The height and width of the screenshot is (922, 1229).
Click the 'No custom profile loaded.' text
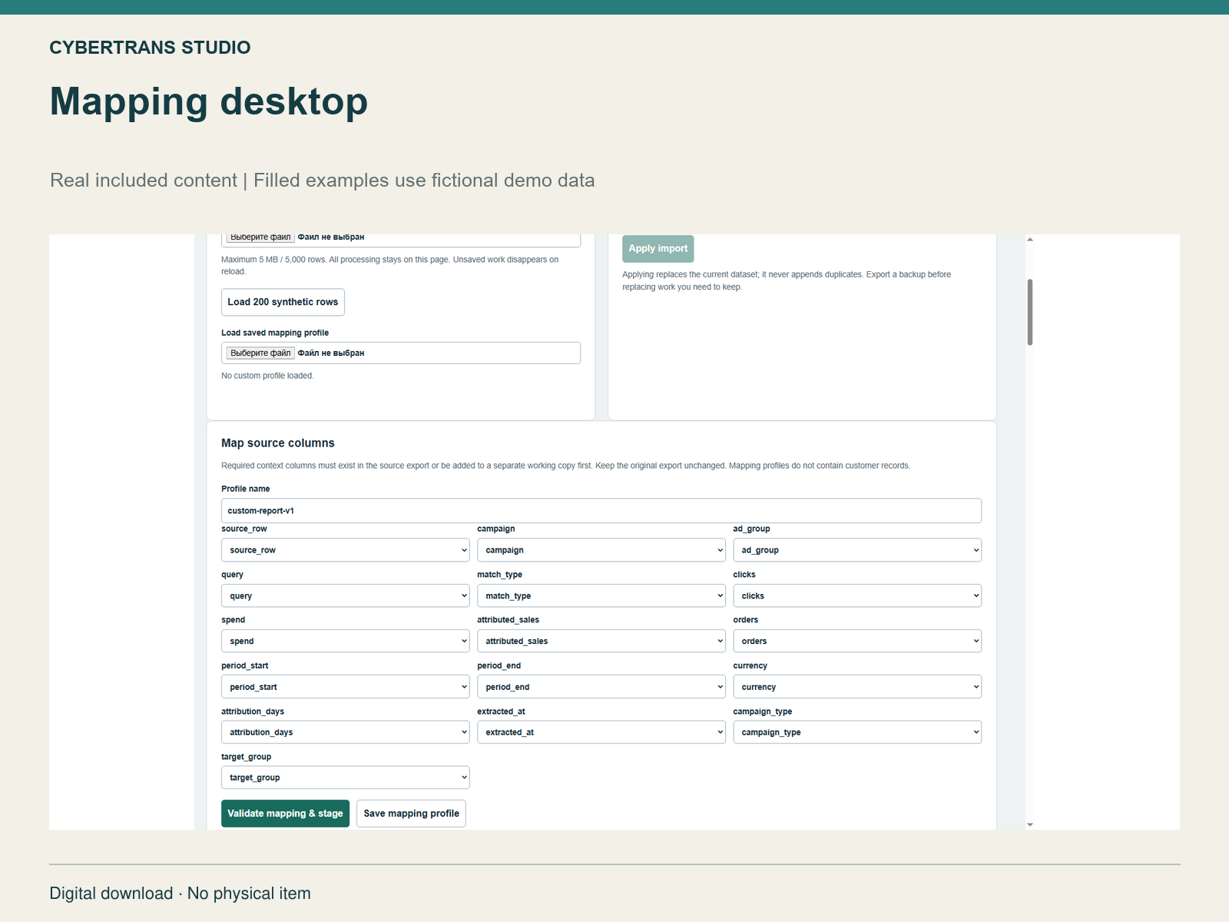[267, 376]
